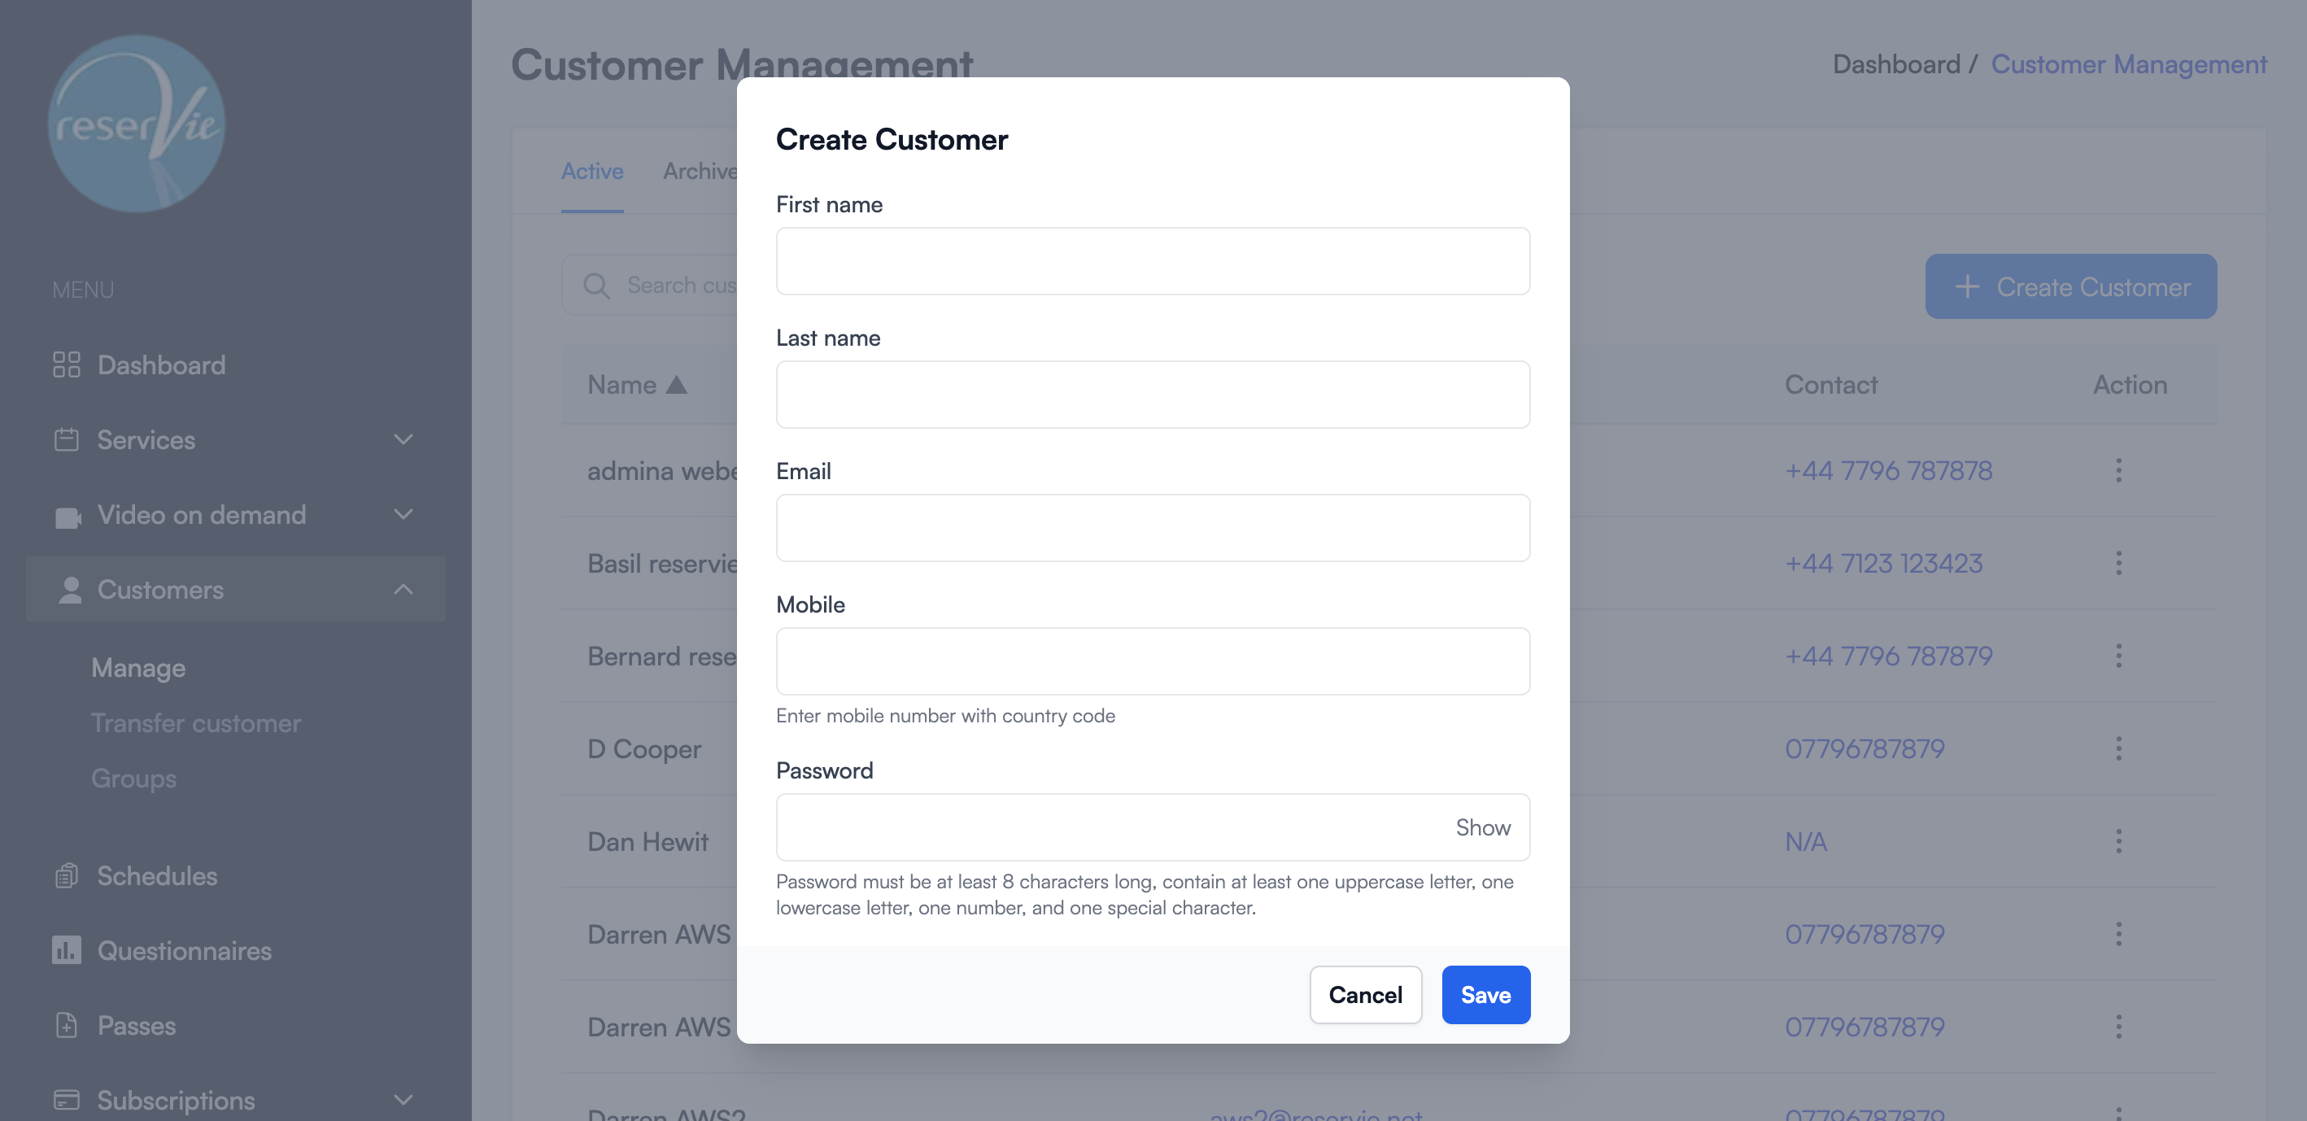Click the search magnifier icon
The width and height of the screenshot is (2307, 1121).
[x=595, y=285]
